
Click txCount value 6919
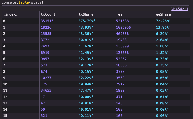click(x=45, y=53)
